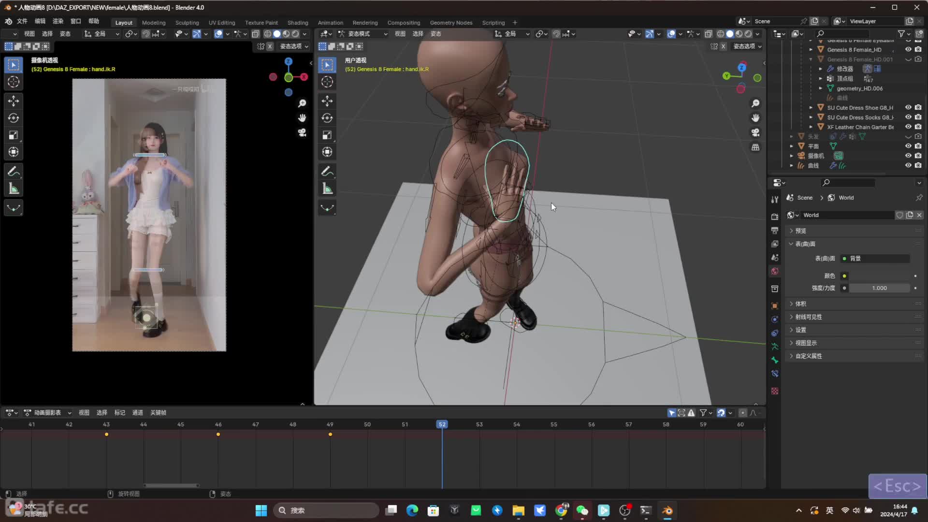The height and width of the screenshot is (522, 928).
Task: Open the Physics properties tab
Action: click(775, 319)
